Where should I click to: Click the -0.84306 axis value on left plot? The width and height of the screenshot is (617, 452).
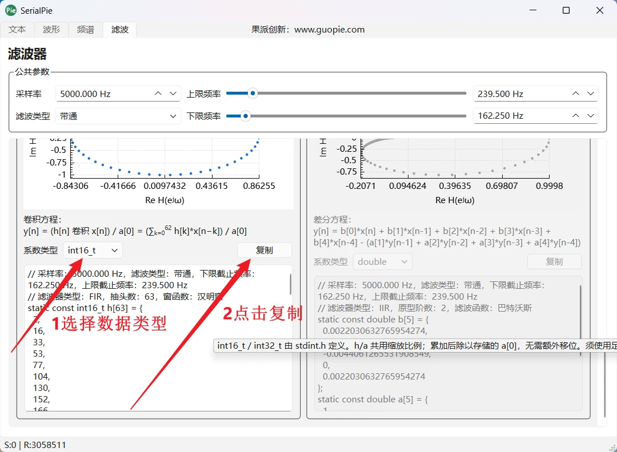tap(70, 186)
